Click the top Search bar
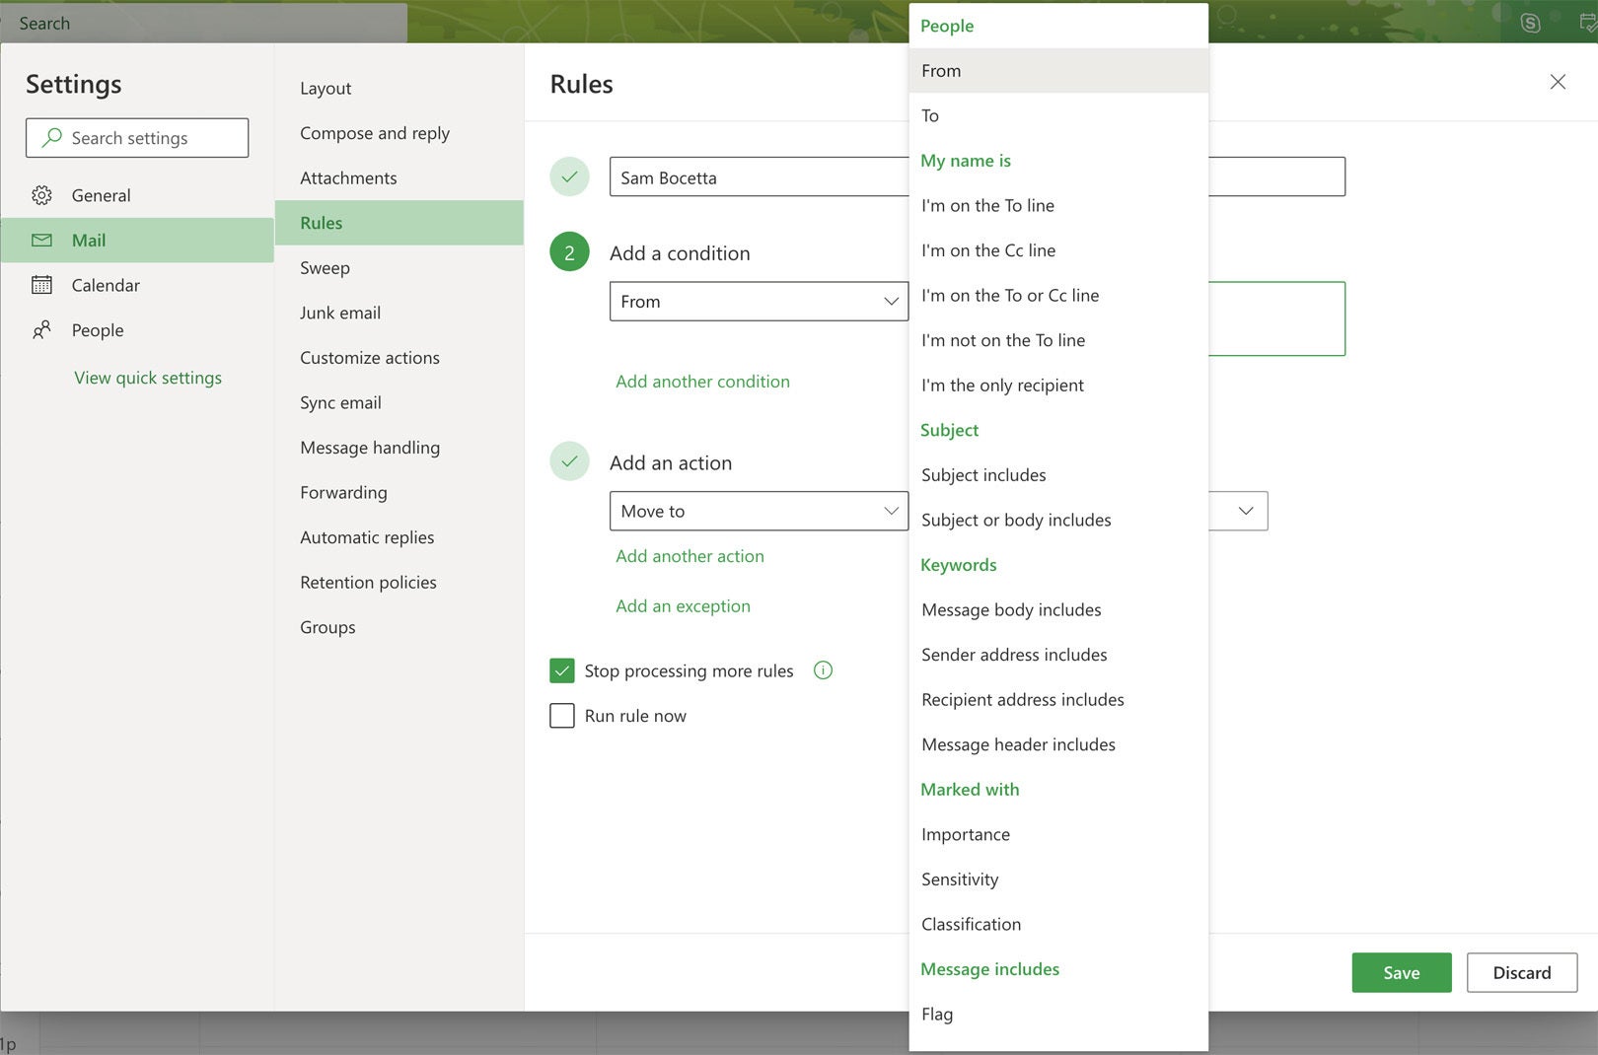Screen dimensions: 1598x1055 click(x=203, y=23)
